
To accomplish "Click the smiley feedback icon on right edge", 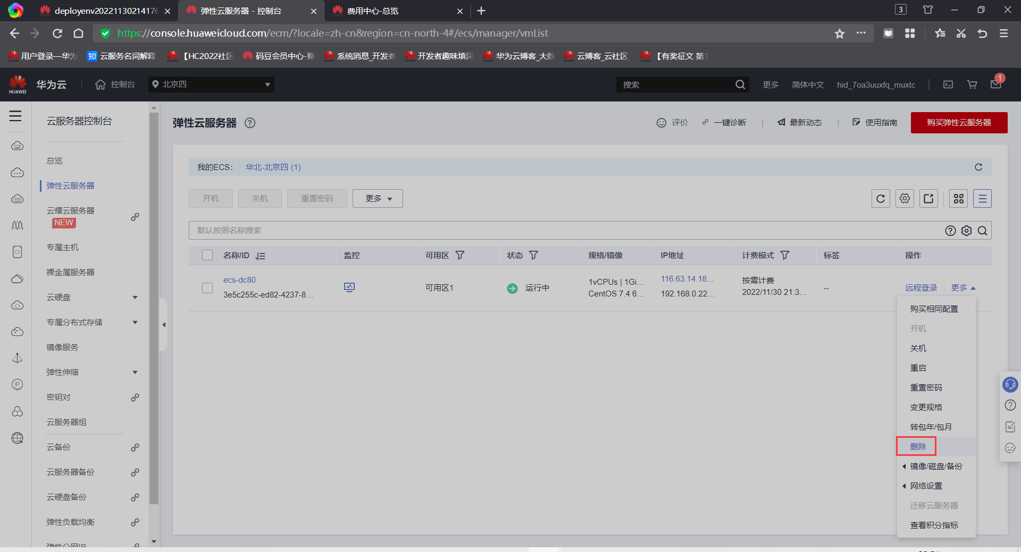I will coord(1010,448).
